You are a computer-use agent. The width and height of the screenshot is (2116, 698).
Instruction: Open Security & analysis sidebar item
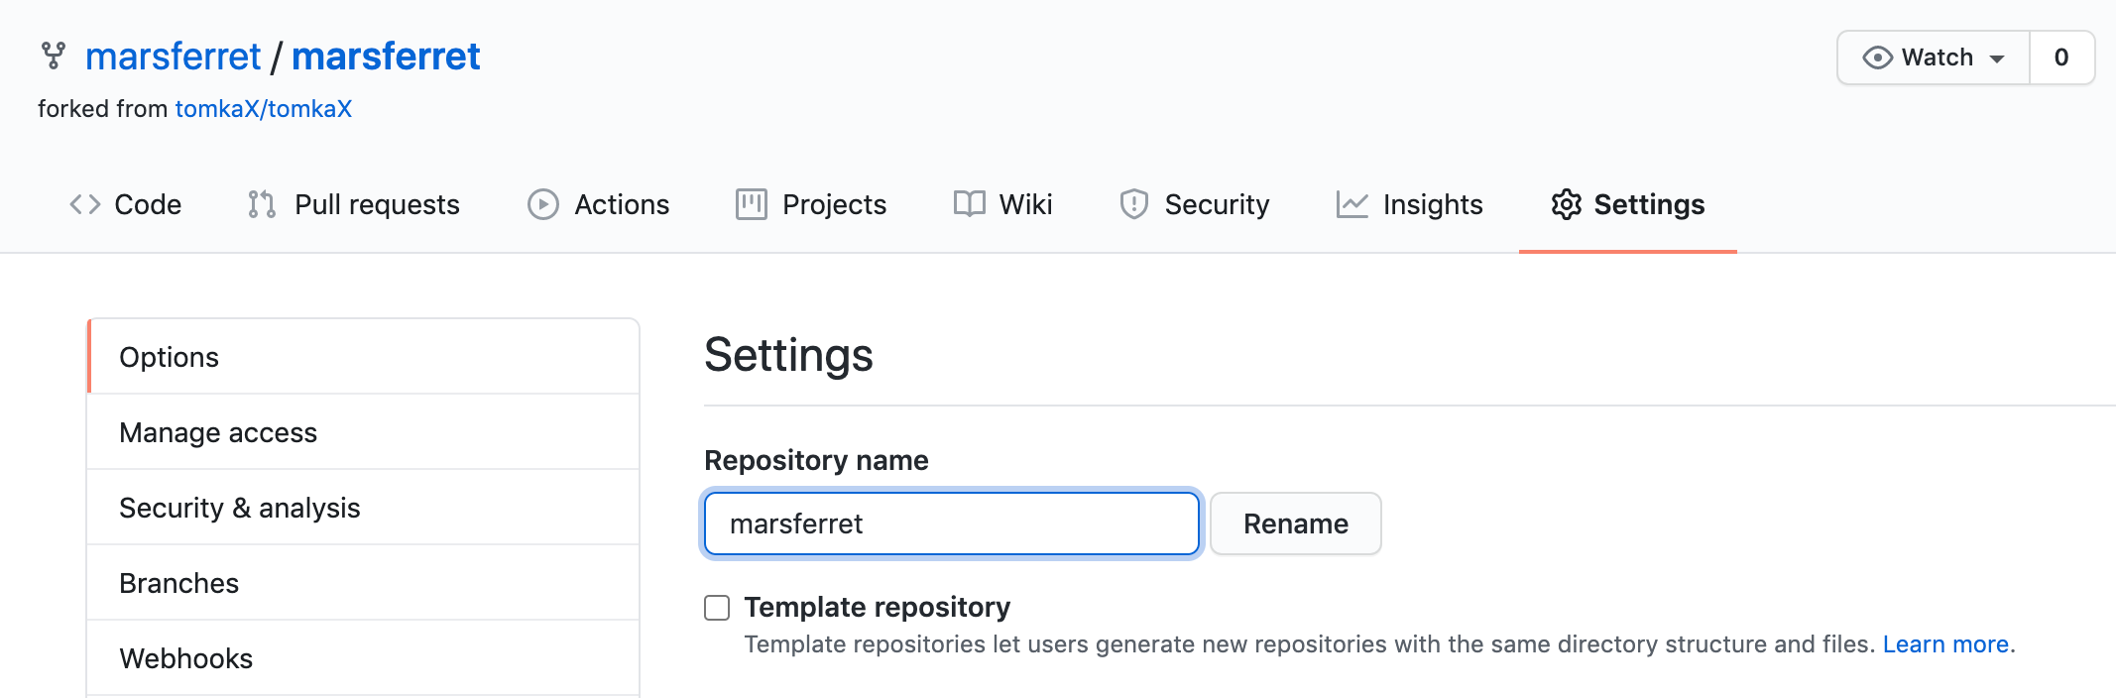363,508
